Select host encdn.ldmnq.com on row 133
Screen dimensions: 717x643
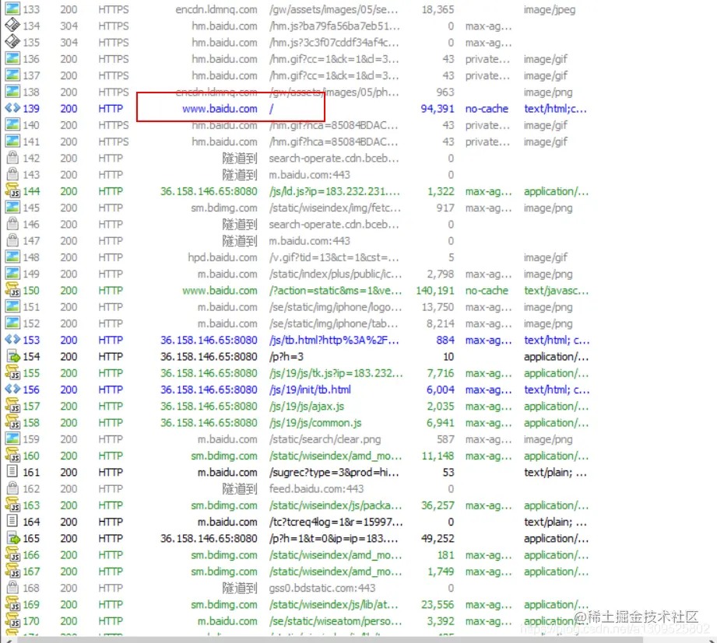[x=216, y=9]
